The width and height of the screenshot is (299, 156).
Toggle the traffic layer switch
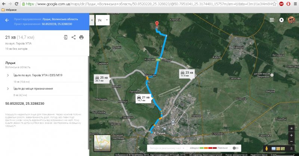pyautogui.click(x=235, y=148)
